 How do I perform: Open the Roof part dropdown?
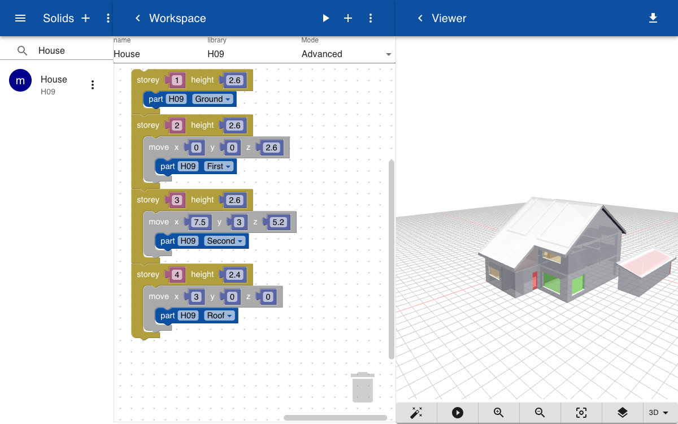(220, 315)
